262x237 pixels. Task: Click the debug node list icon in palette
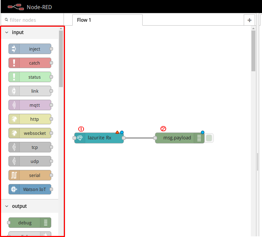pos(46,223)
